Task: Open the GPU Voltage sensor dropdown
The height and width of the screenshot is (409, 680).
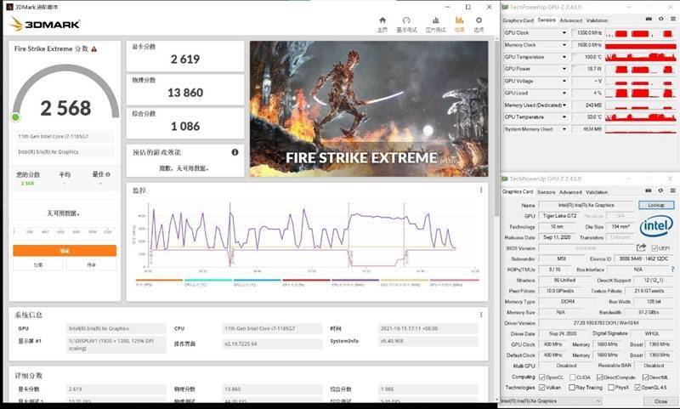Action: 564,81
